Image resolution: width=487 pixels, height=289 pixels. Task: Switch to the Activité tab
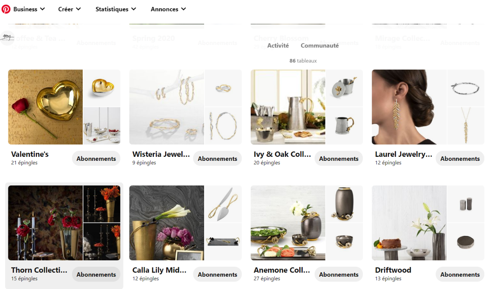tap(278, 45)
